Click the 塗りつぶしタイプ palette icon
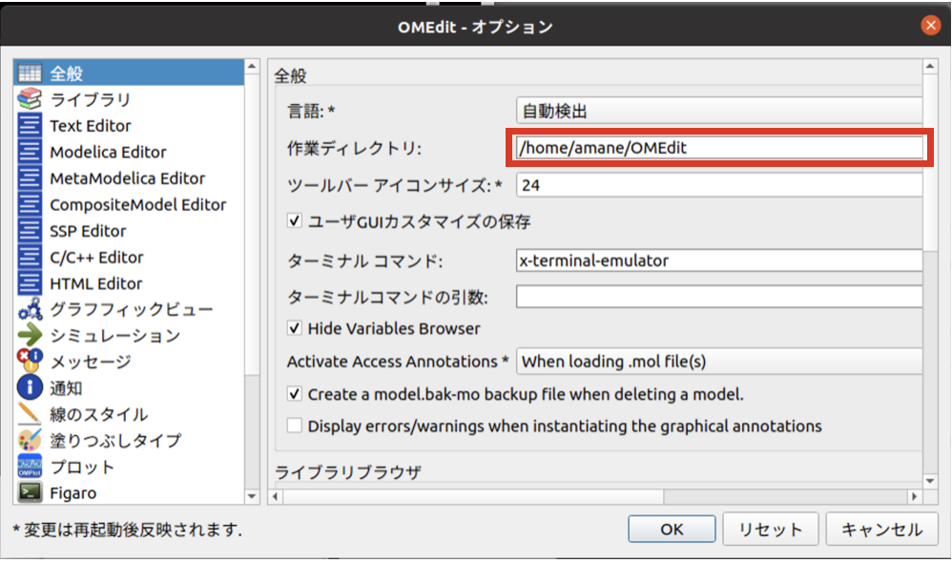The image size is (952, 563). (x=30, y=440)
